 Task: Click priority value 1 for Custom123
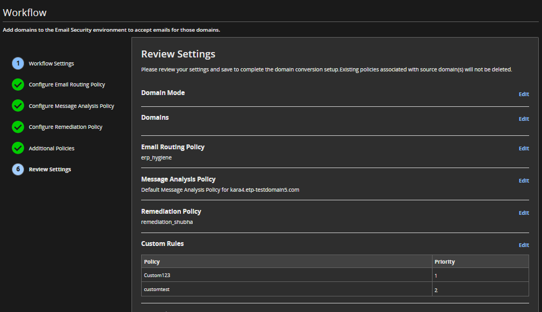point(480,275)
